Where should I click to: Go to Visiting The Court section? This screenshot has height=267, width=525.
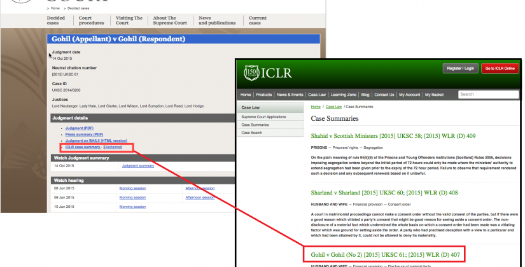point(130,21)
